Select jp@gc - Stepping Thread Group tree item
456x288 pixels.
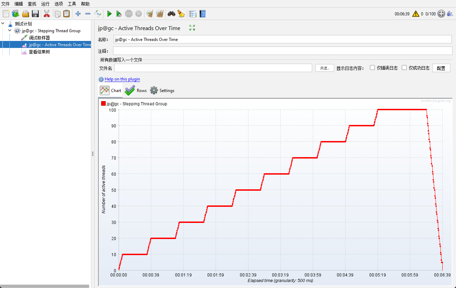(x=51, y=31)
